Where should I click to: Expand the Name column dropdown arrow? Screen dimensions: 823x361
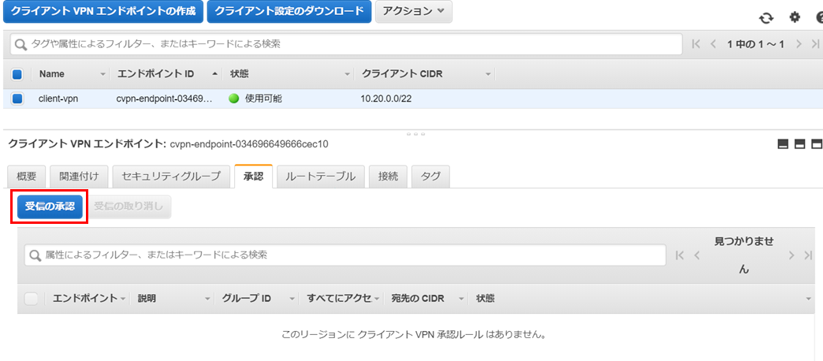102,75
